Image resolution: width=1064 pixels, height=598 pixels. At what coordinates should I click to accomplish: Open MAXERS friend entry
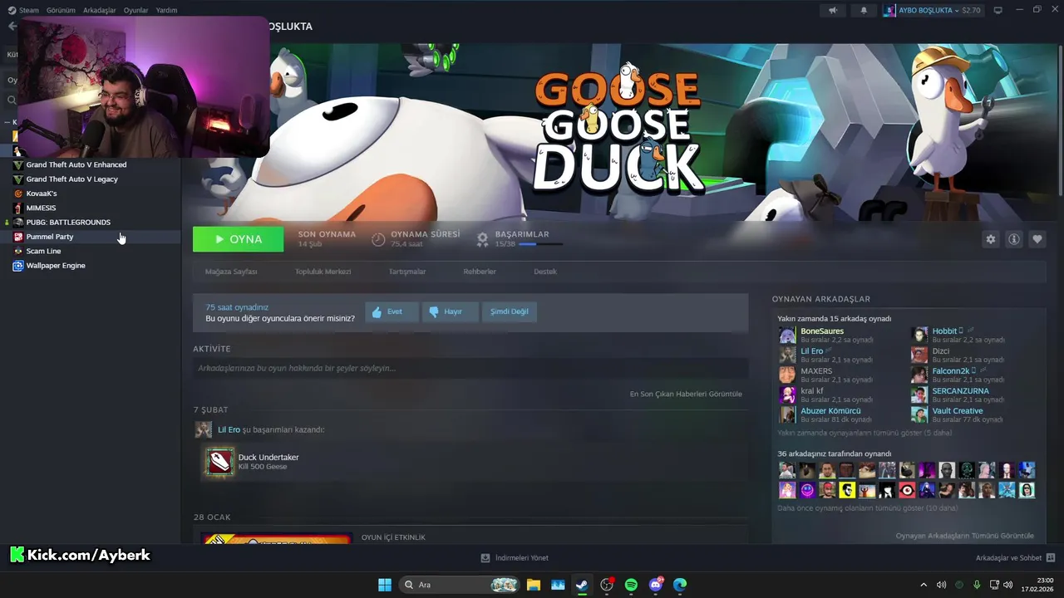[x=816, y=370]
